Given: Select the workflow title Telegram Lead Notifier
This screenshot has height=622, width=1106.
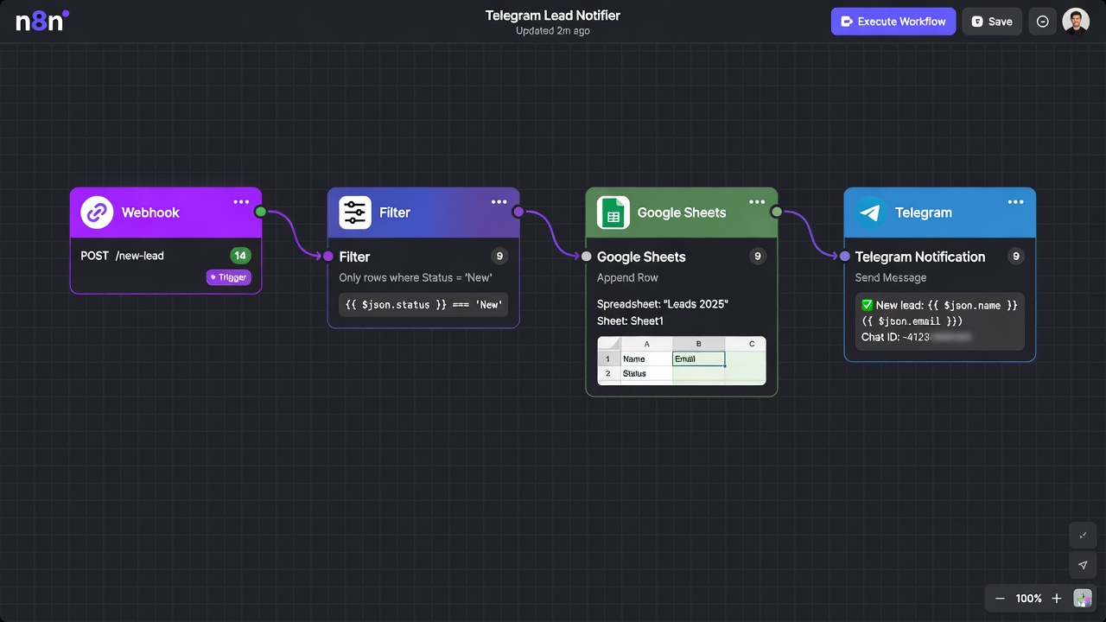Looking at the screenshot, I should point(553,15).
